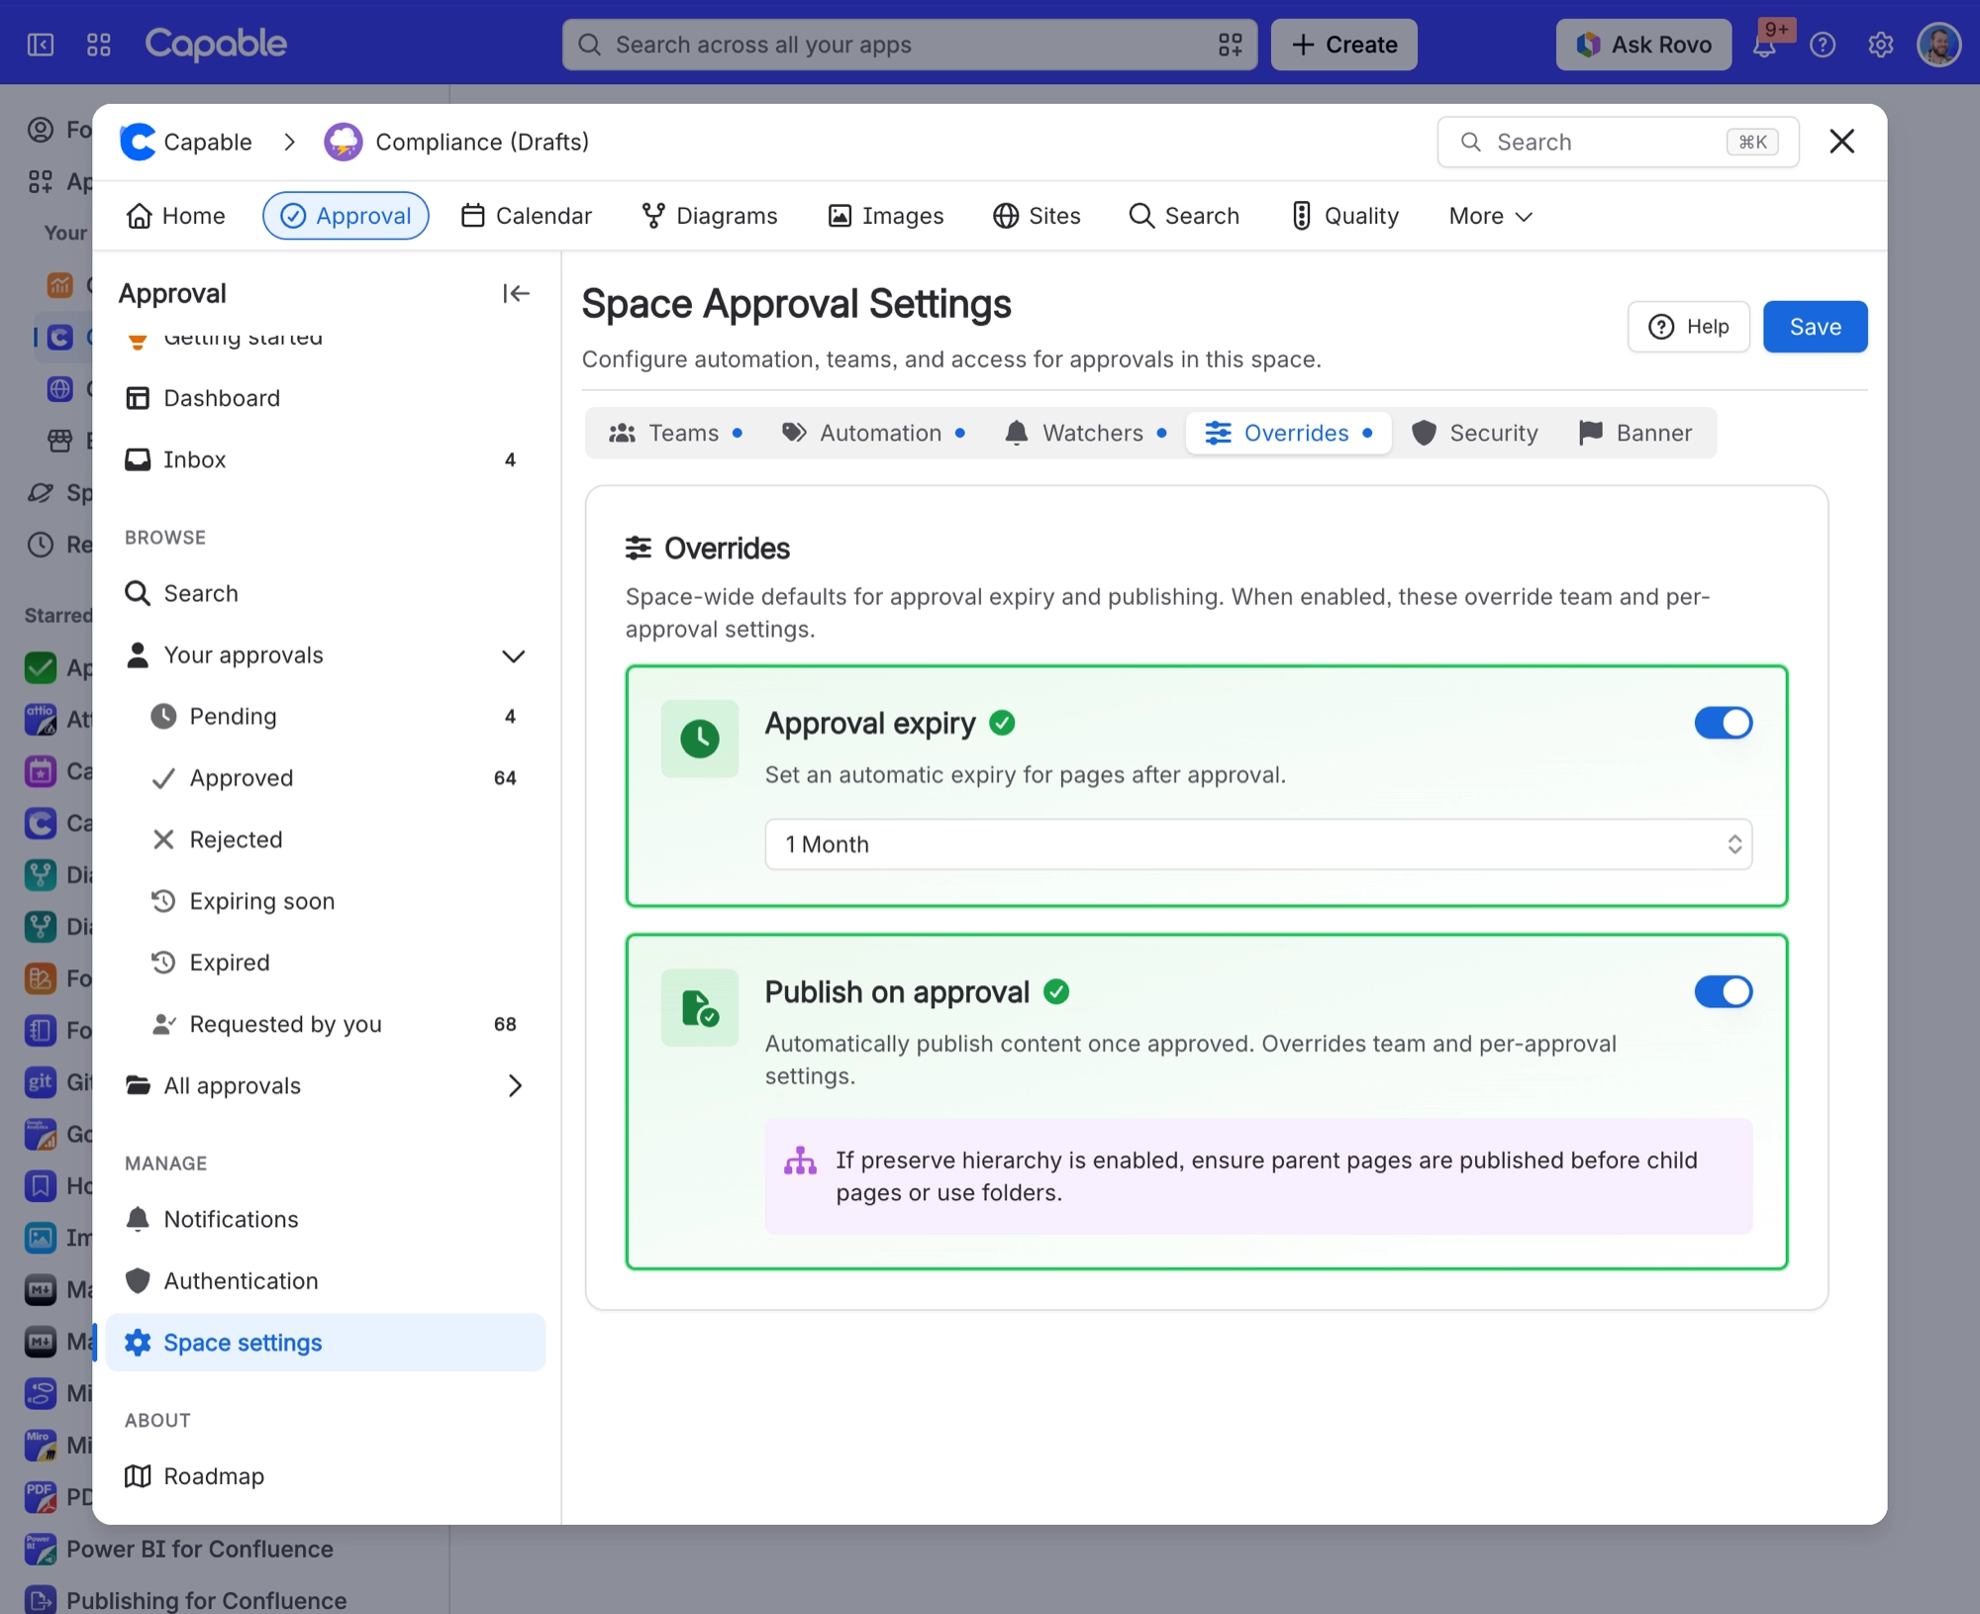Click the purple hierarchy icon in note
The image size is (1980, 1614).
click(800, 1160)
